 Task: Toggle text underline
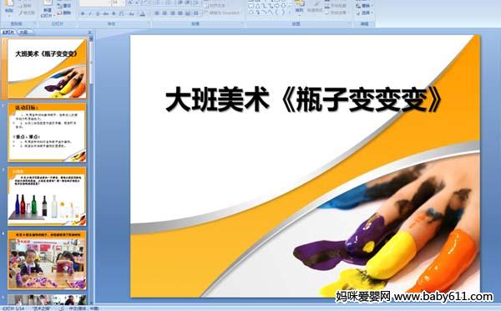point(98,13)
